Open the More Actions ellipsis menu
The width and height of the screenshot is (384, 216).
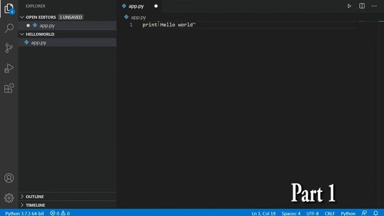pyautogui.click(x=374, y=6)
